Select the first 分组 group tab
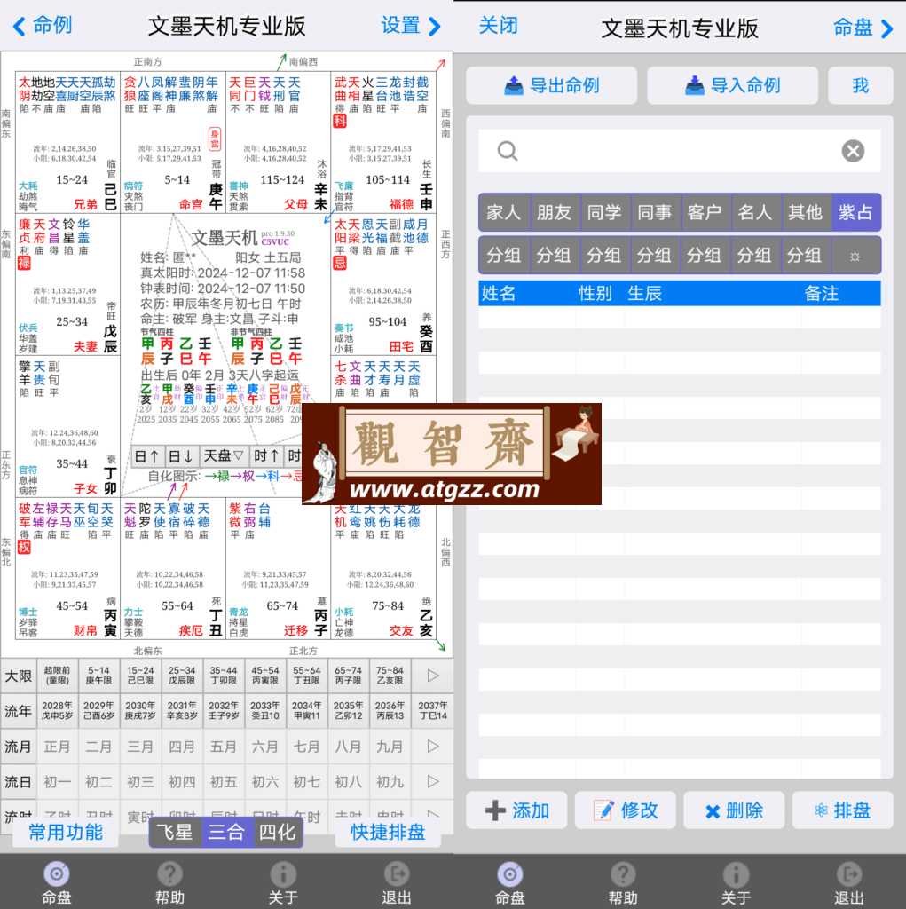The height and width of the screenshot is (909, 906). tap(504, 256)
